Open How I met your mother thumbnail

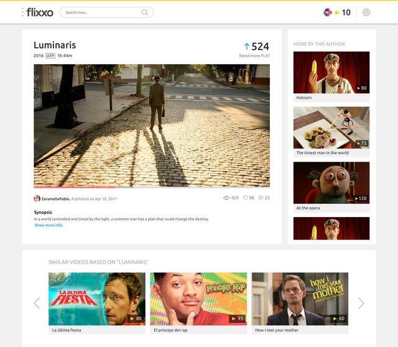tap(300, 298)
